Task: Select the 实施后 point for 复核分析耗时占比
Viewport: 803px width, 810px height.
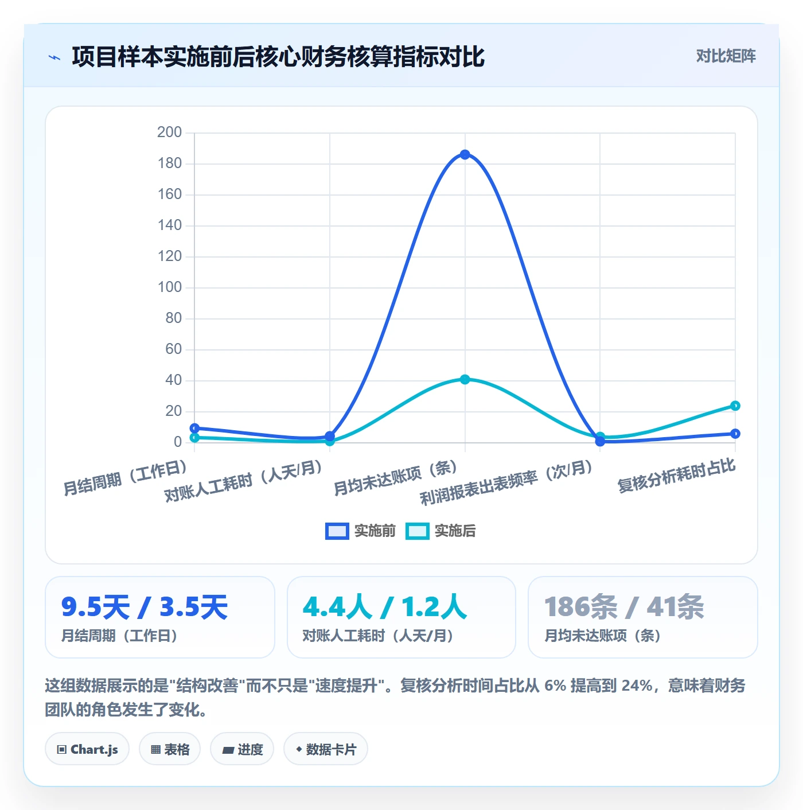Action: pyautogui.click(x=735, y=406)
